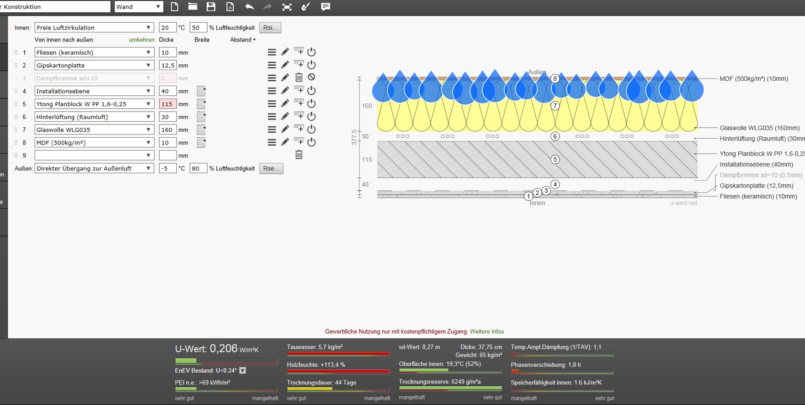Screen dimensions: 805x405
Task: Disable the Installationsebene layer
Action: click(x=311, y=91)
